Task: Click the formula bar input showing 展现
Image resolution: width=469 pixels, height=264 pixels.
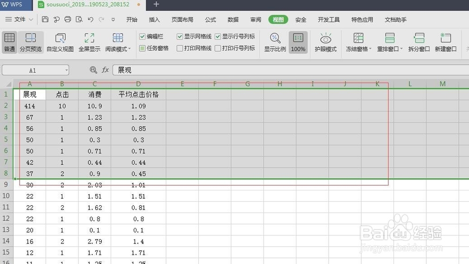Action: (290, 70)
